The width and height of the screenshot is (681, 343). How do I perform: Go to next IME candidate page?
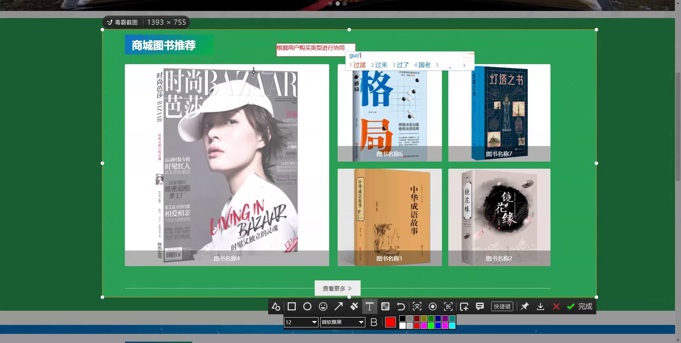pos(464,65)
